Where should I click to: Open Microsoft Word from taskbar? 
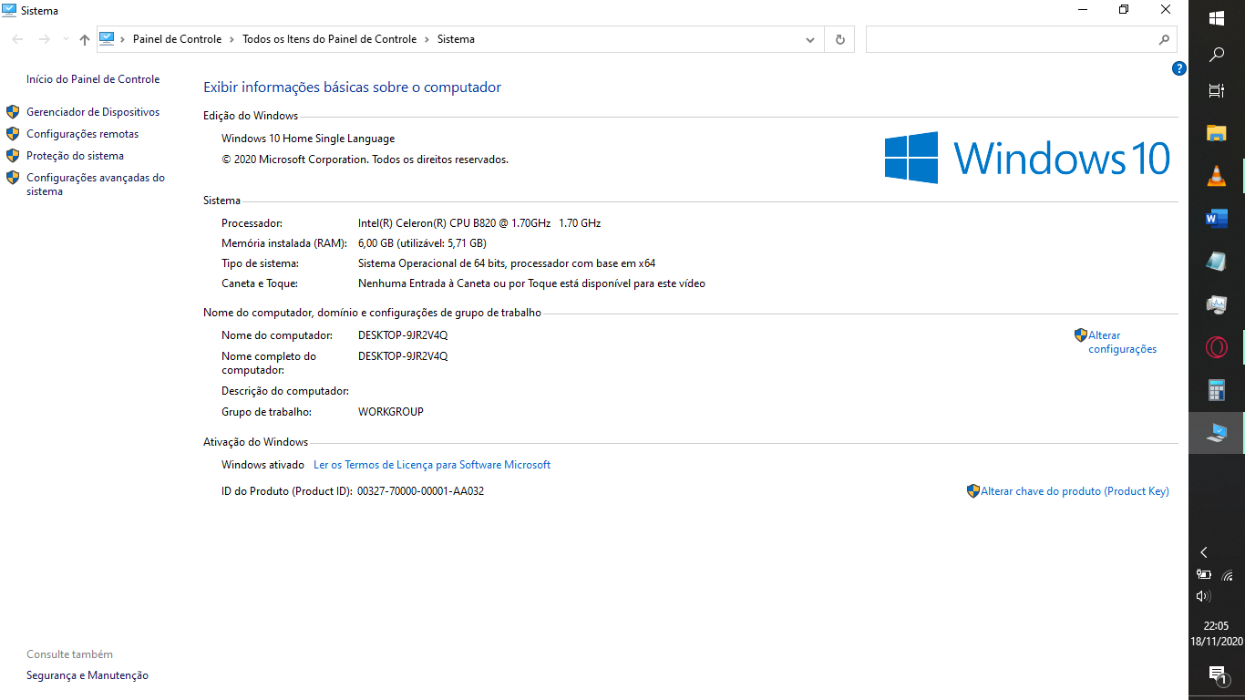point(1217,219)
